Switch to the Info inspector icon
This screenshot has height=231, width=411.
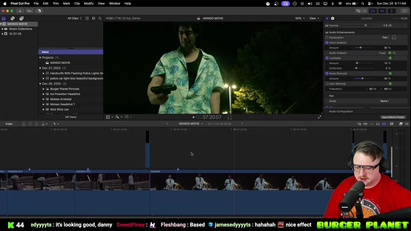click(x=333, y=18)
